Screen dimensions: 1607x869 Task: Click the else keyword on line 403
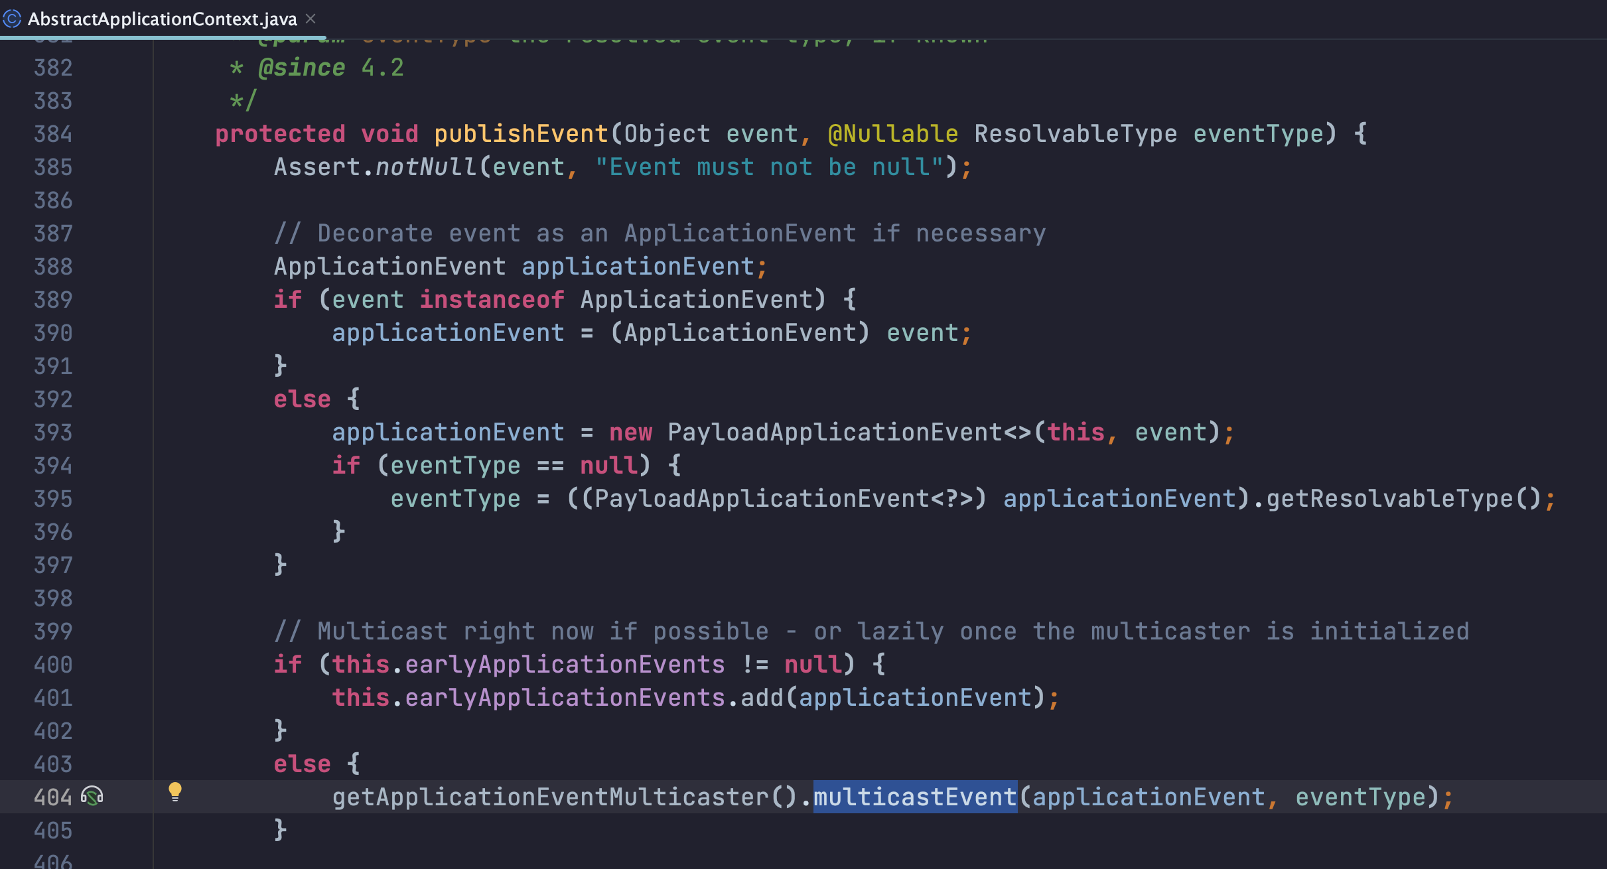pyautogui.click(x=302, y=764)
